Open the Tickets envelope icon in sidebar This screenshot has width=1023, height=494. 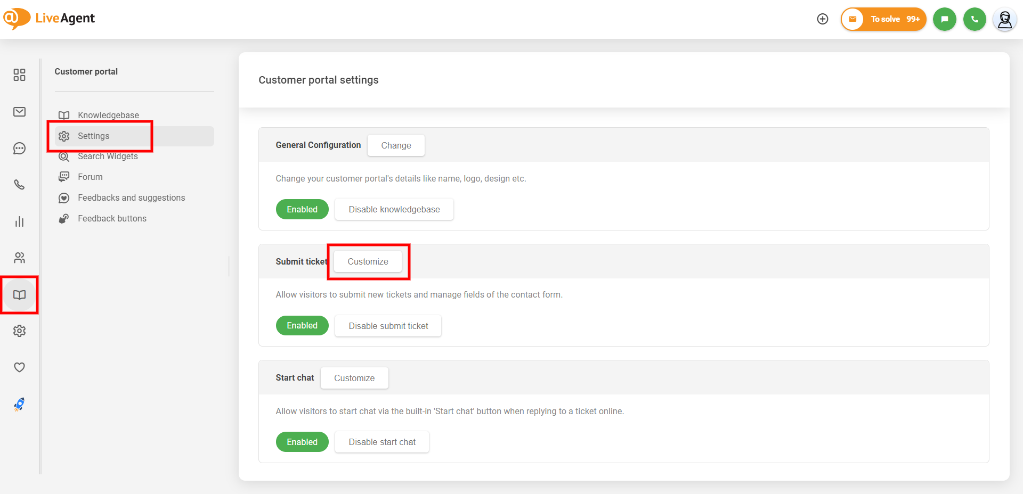[x=19, y=112]
